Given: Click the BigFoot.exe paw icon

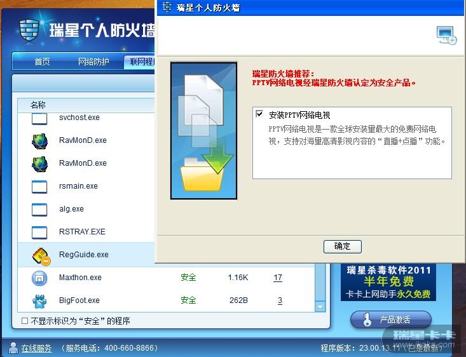Looking at the screenshot, I should coord(39,301).
